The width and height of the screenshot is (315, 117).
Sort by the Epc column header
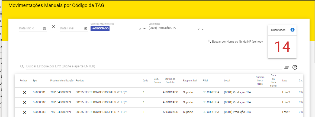pos(35,81)
